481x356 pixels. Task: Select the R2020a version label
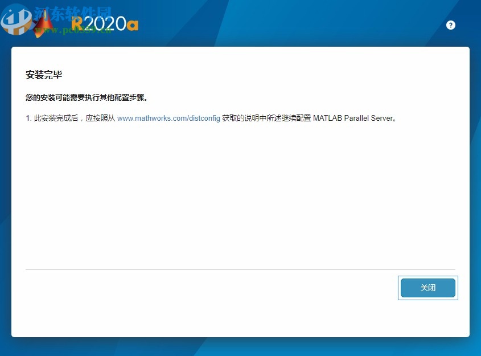click(x=105, y=23)
